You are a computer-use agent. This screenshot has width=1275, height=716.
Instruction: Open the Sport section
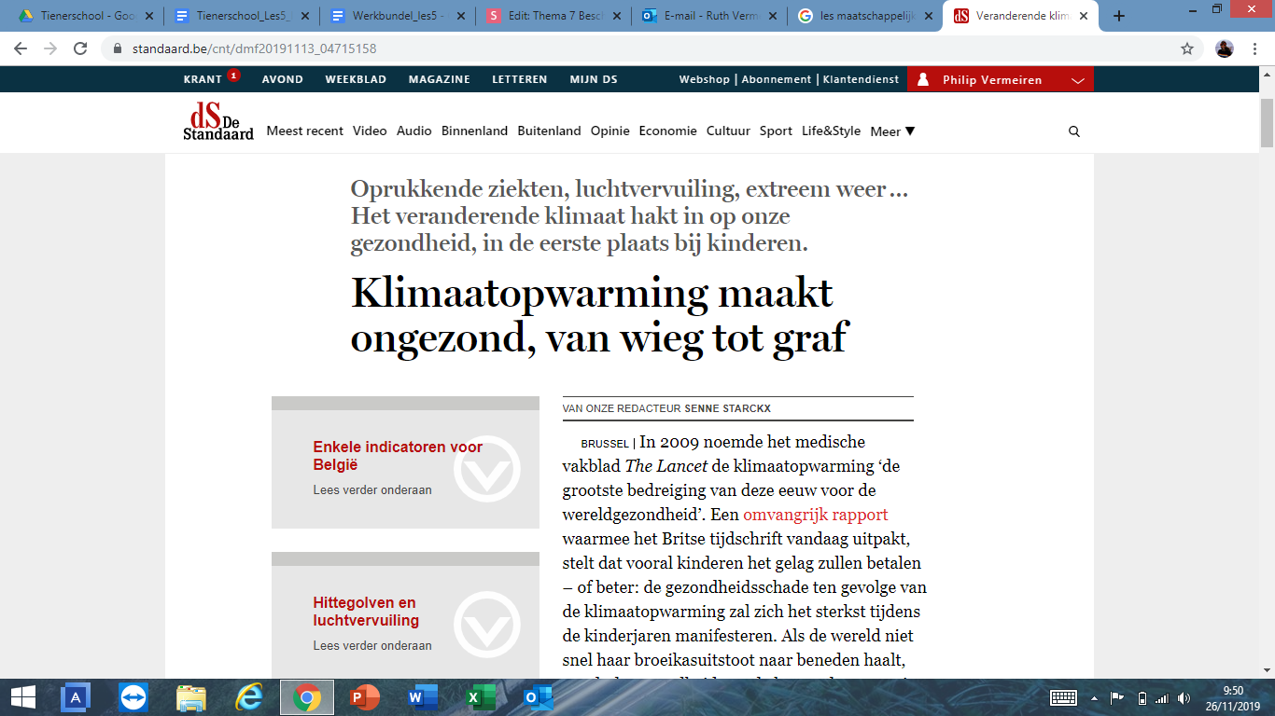[x=776, y=131]
